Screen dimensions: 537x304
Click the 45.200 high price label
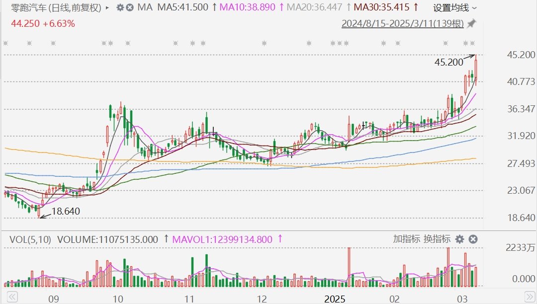pos(448,63)
